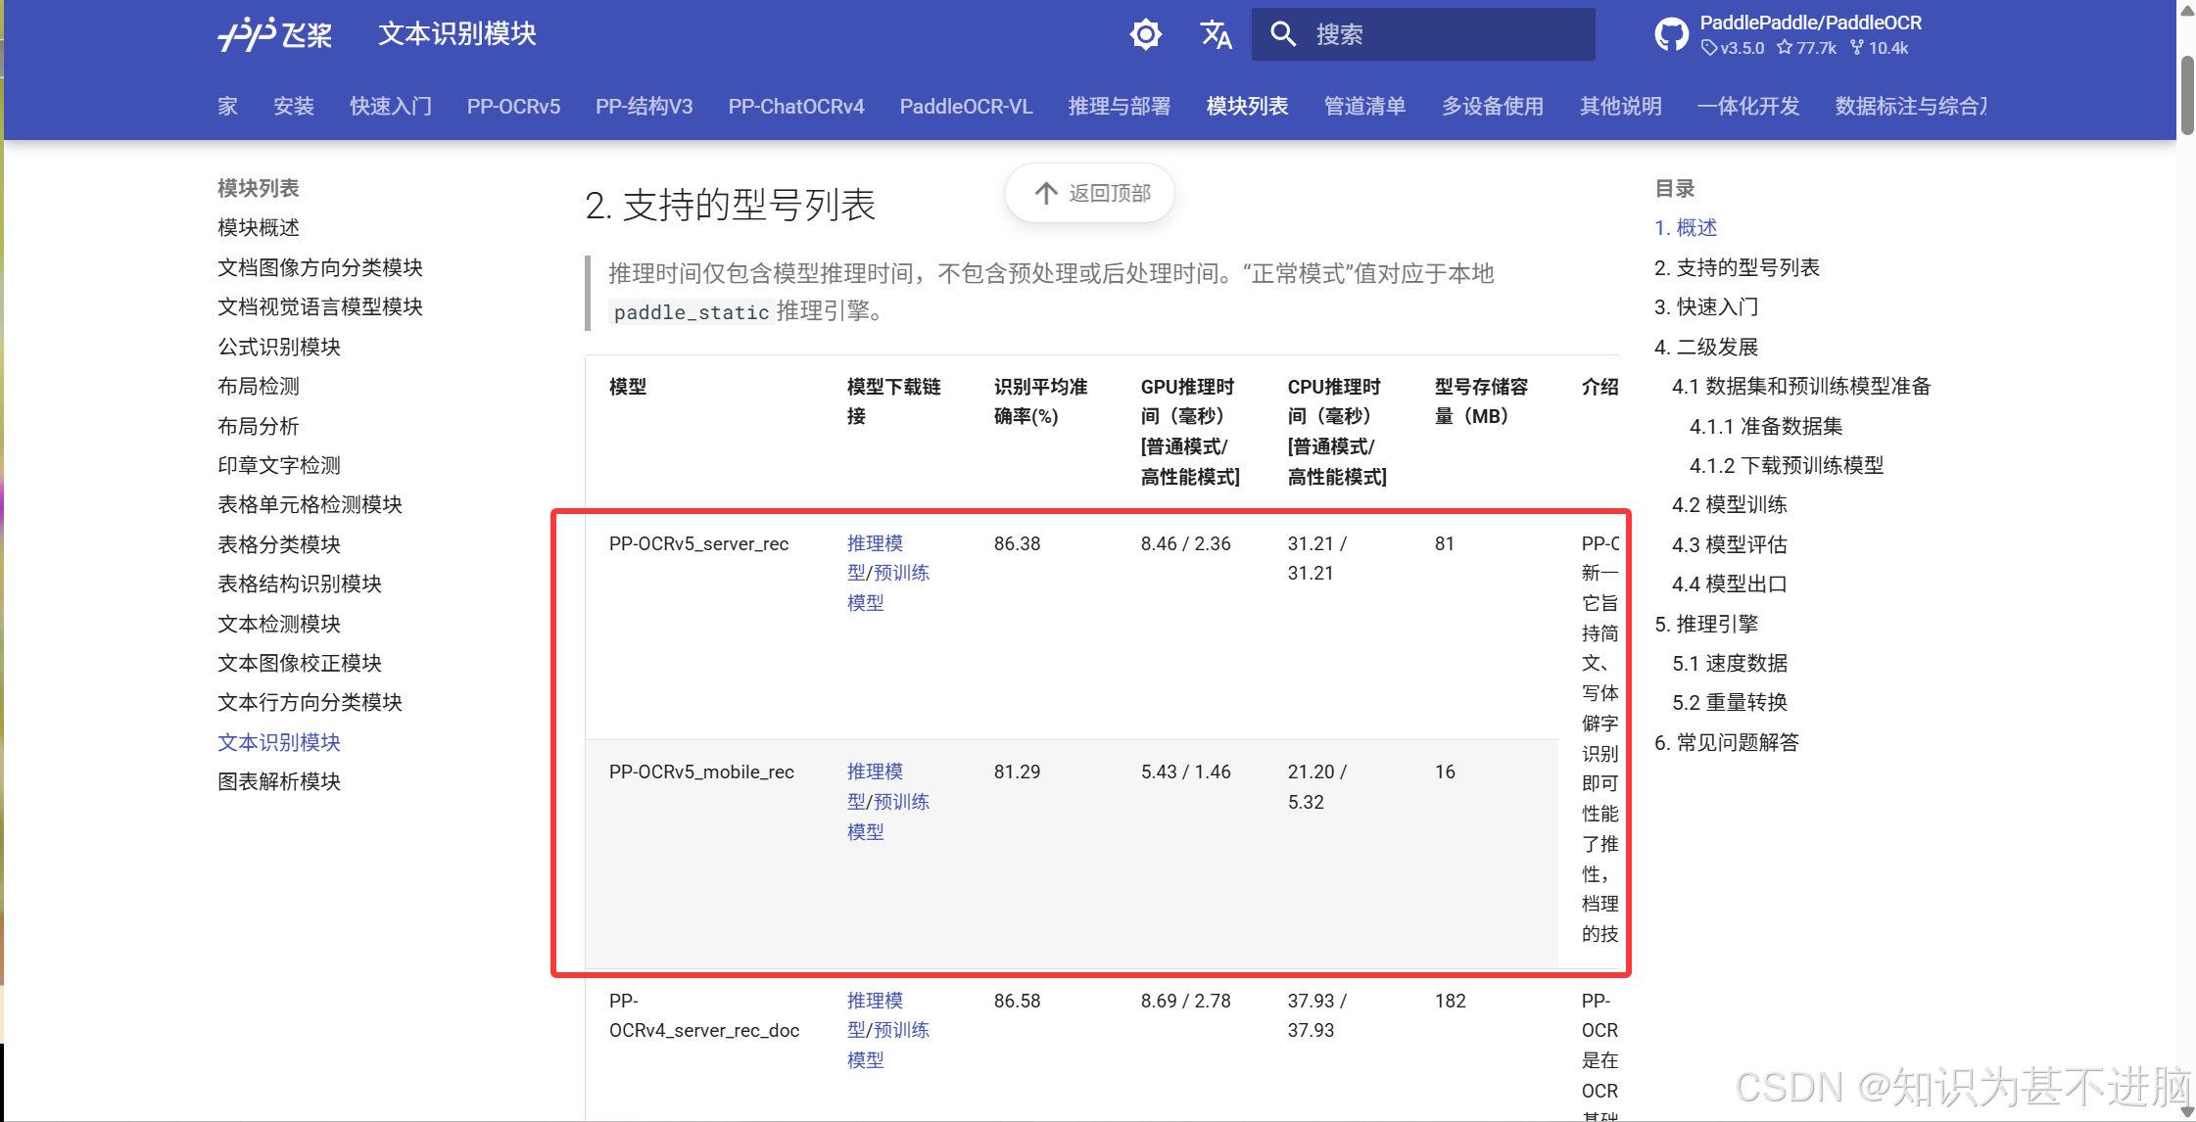Open 文档视觉语言模型模块 in the sidebar
The height and width of the screenshot is (1122, 2196).
(320, 306)
